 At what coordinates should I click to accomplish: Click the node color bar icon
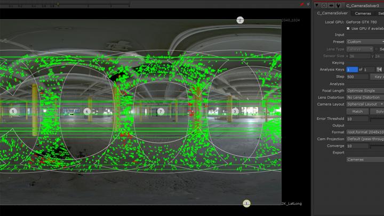tap(331, 5)
